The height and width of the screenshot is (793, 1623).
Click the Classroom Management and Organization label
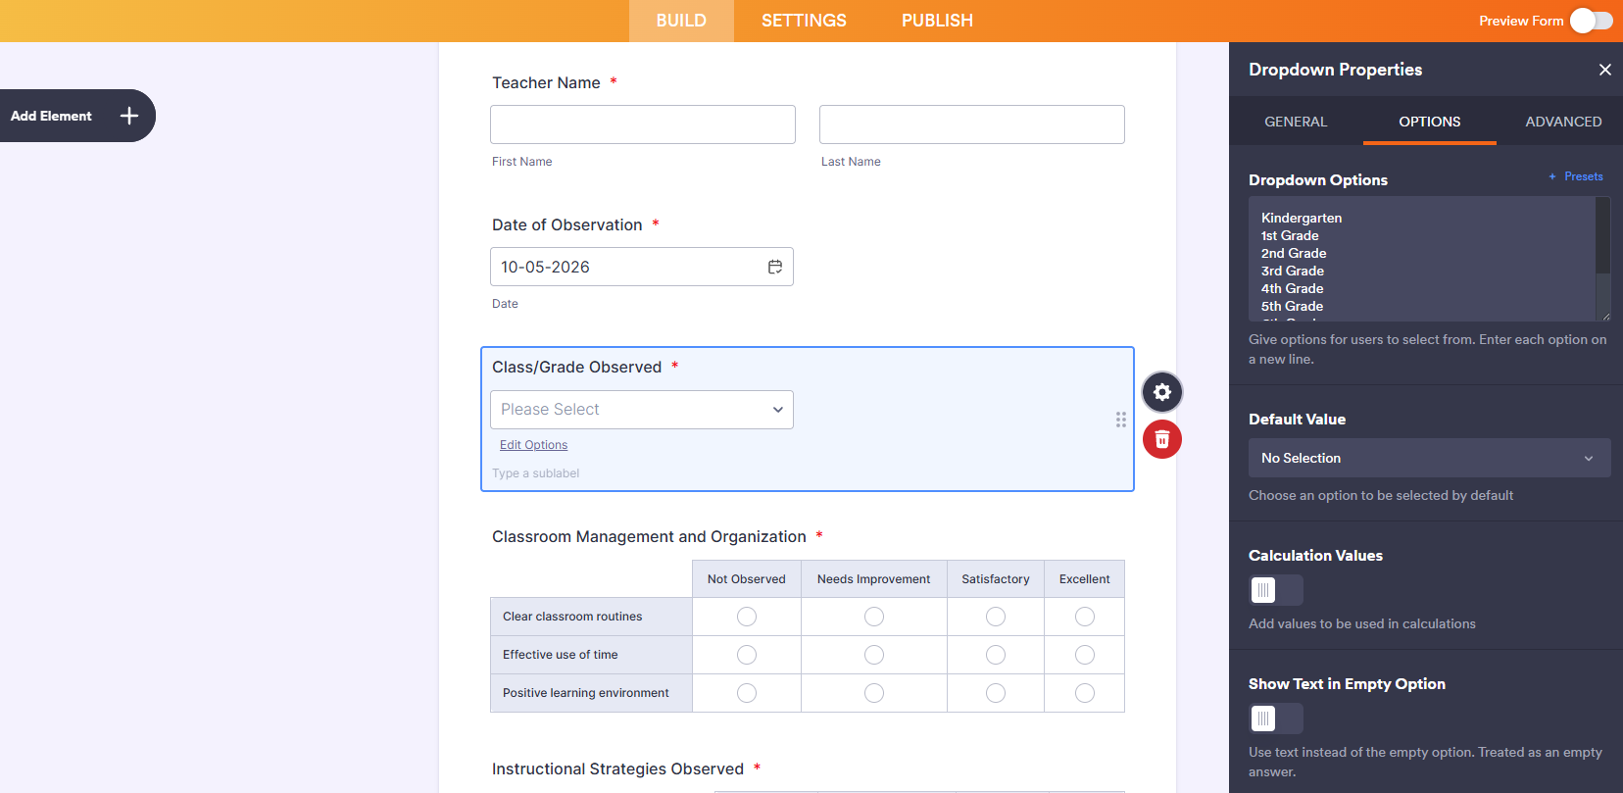649,537
